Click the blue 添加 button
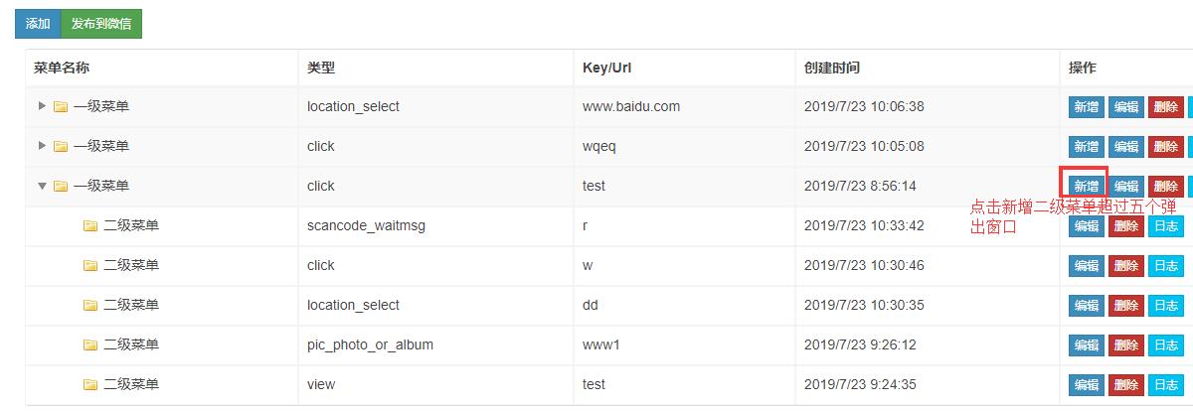The width and height of the screenshot is (1193, 411). pyautogui.click(x=38, y=24)
